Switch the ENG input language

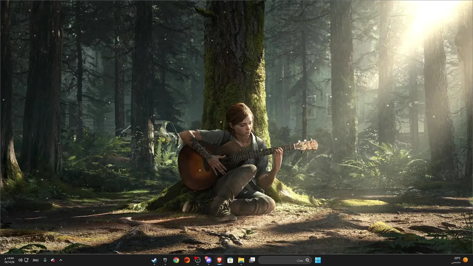pos(35,260)
